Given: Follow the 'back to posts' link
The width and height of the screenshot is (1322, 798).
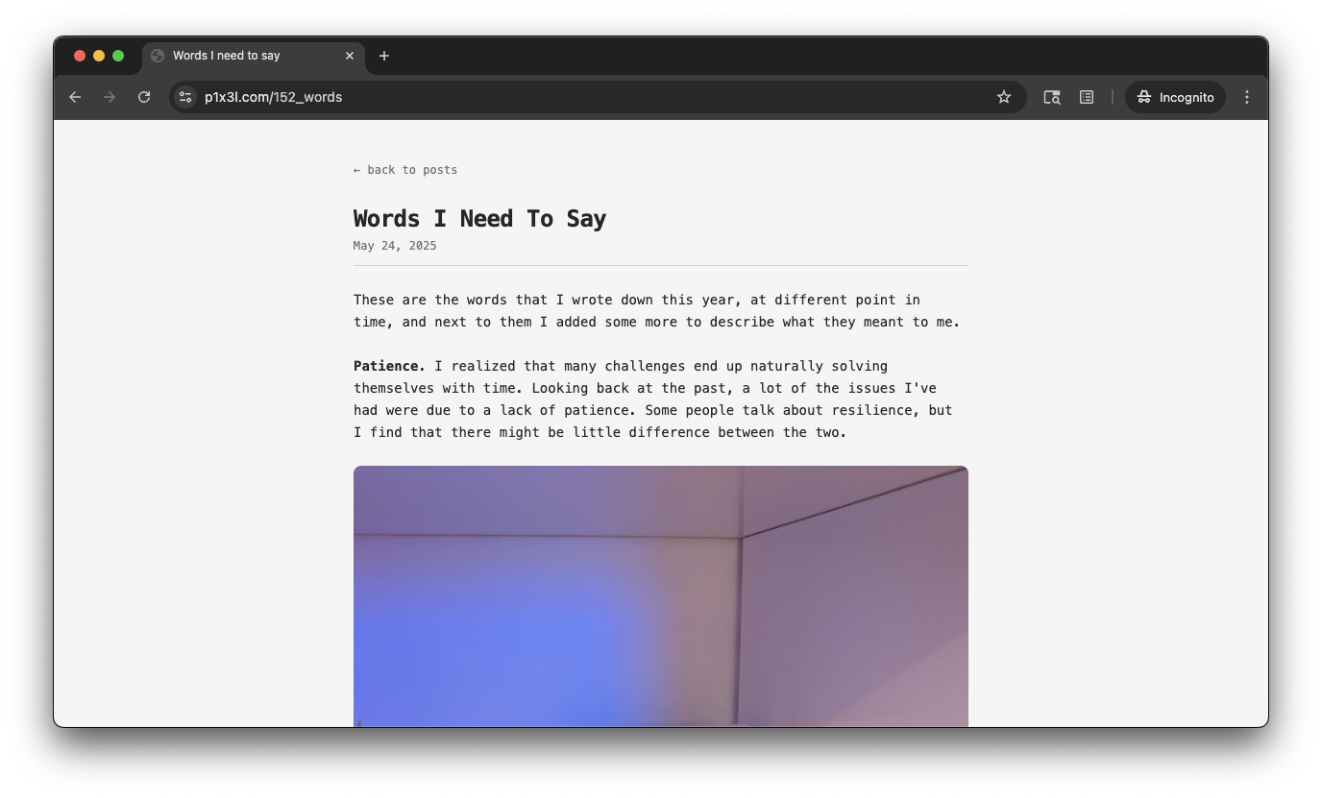Looking at the screenshot, I should (x=405, y=170).
